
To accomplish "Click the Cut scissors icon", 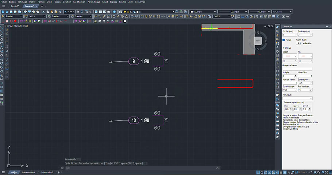I will pyautogui.click(x=43, y=12).
